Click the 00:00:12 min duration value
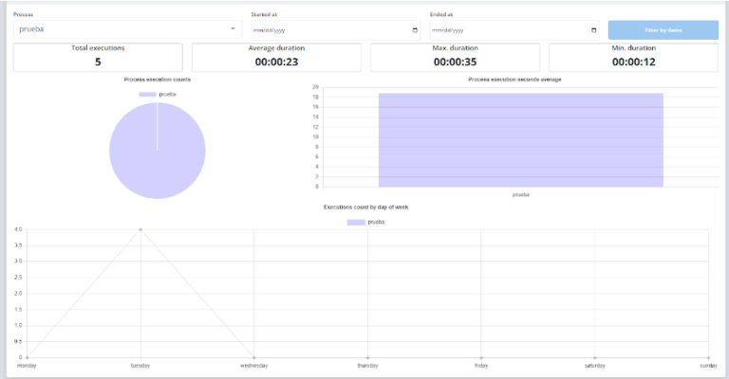The height and width of the screenshot is (379, 729). (x=634, y=63)
